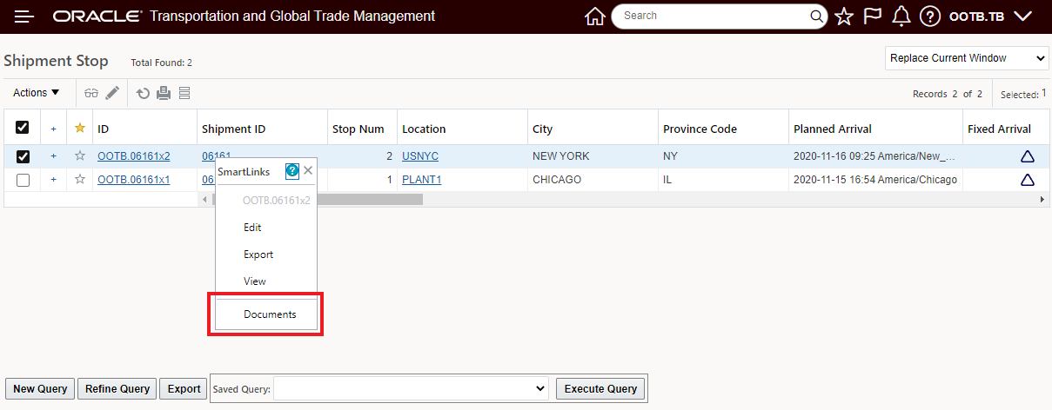Click the plus icon in the header row

click(x=53, y=129)
